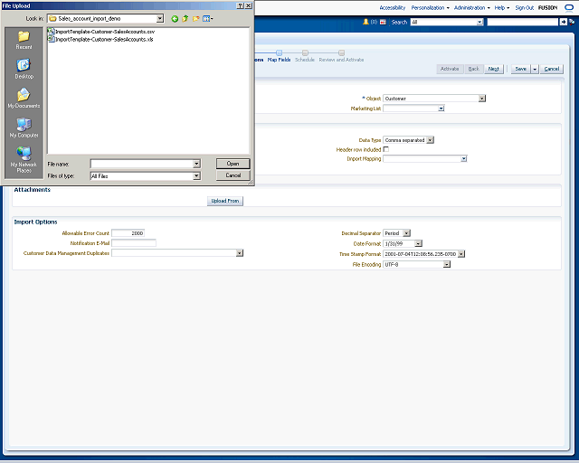Open My Documents shortcut
Screen dimensions: 579x463
point(24,99)
